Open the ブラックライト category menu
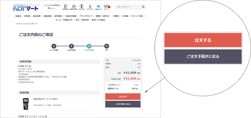 pos(86,16)
